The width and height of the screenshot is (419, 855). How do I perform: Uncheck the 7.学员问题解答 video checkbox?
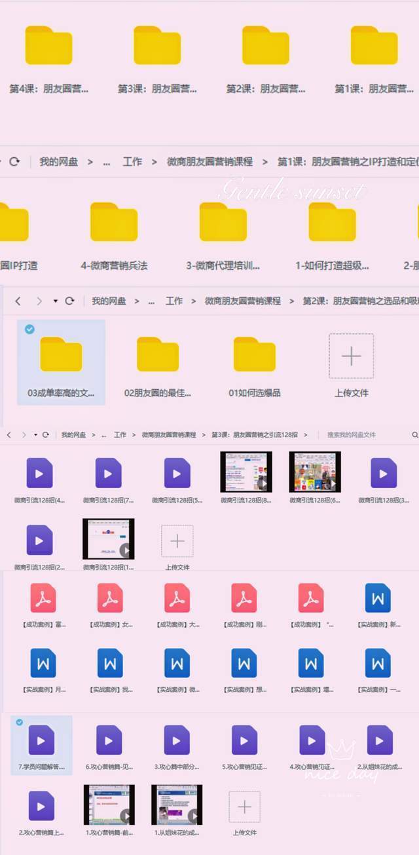point(19,722)
